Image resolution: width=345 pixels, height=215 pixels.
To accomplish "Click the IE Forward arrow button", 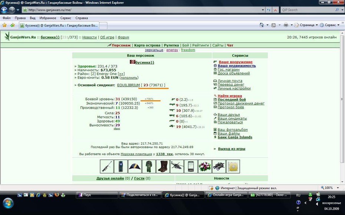I will (11, 10).
